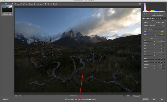Choose the Adjustment Brush tool
This screenshot has height=102, width=167.
[x=43, y=4]
